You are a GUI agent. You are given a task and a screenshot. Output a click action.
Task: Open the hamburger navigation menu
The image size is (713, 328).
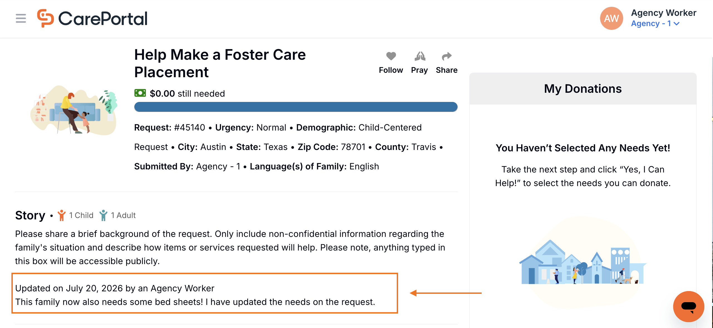click(21, 18)
